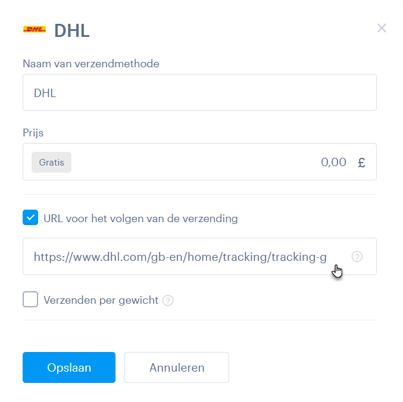Screen dimensions: 403x402
Task: Click empty area of Prijs field
Action: point(195,162)
